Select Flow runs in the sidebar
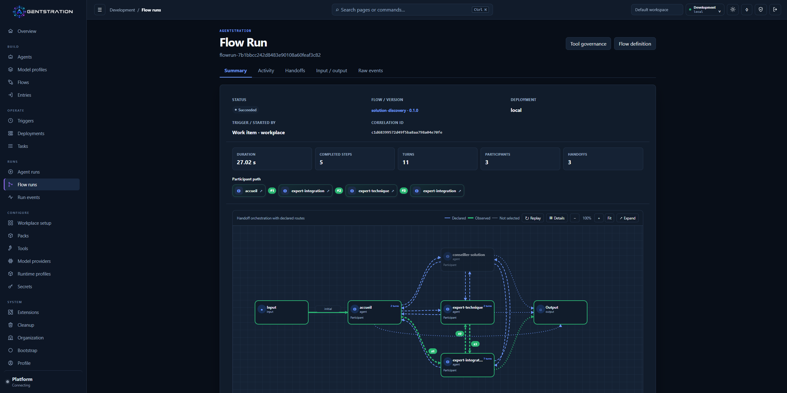 [x=42, y=184]
